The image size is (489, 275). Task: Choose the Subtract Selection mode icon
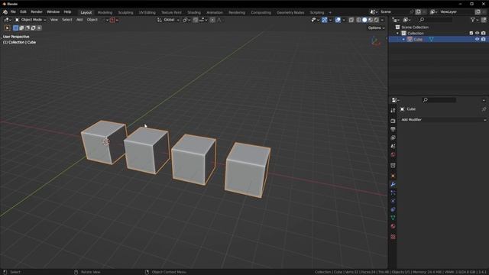tap(28, 28)
